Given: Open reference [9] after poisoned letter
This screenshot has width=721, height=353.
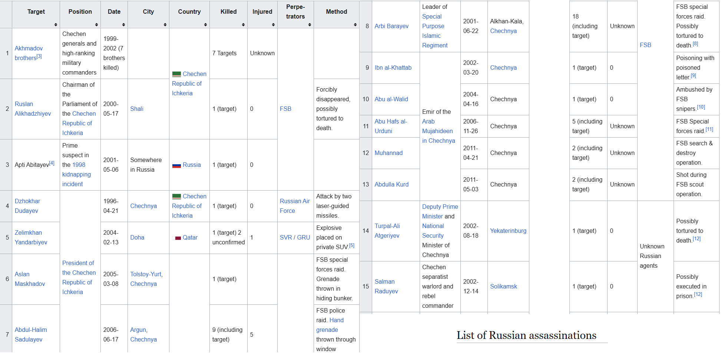Looking at the screenshot, I should [694, 76].
